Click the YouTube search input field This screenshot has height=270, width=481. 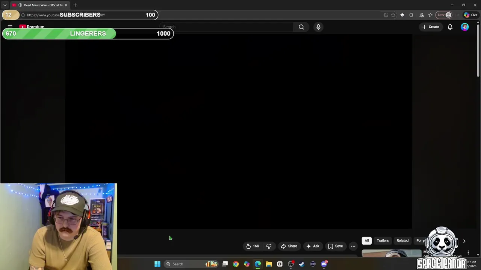coord(226,27)
